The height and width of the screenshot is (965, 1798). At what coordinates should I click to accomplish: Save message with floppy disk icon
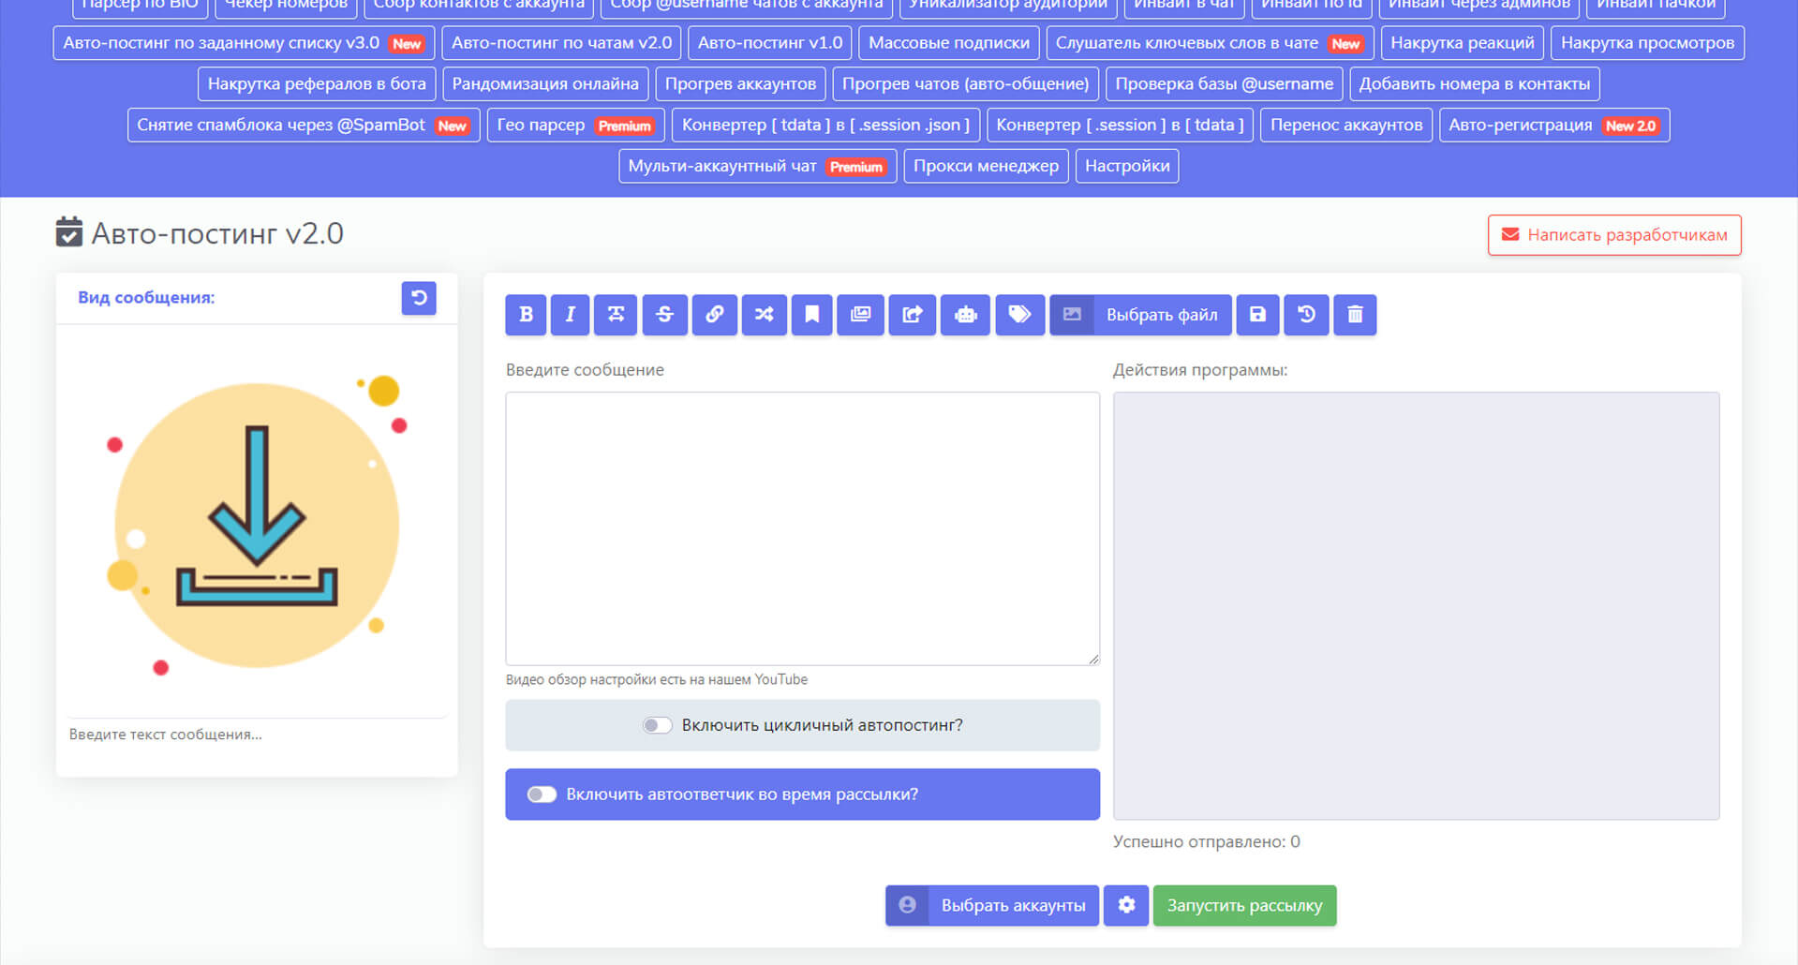coord(1257,315)
